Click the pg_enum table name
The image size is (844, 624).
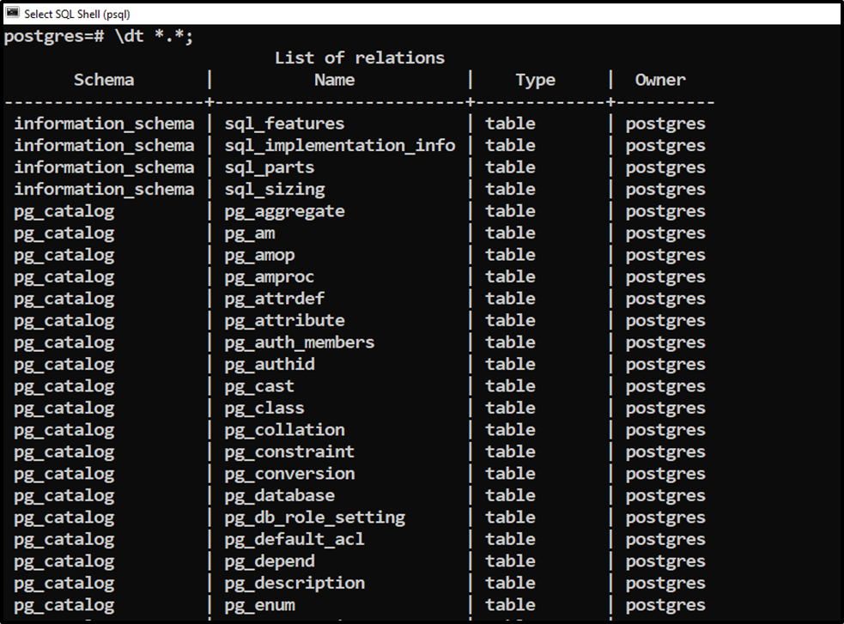tap(259, 605)
